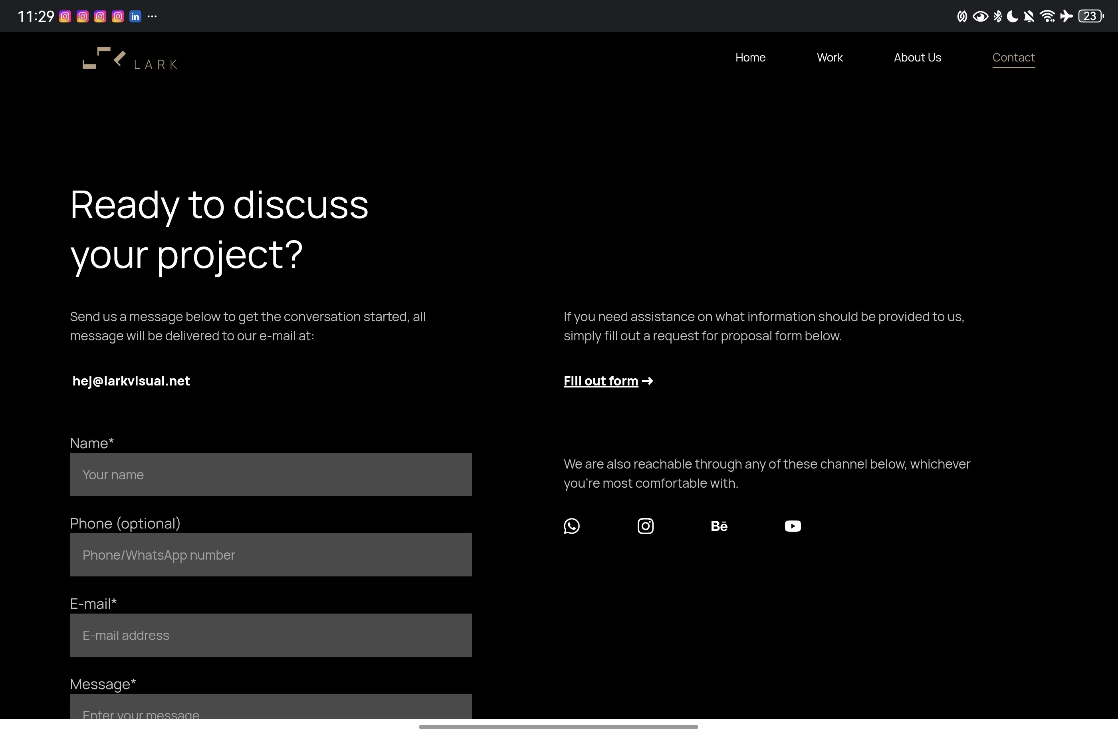The height and width of the screenshot is (735, 1118).
Task: Tap the battery indicator in status bar
Action: pos(1091,16)
